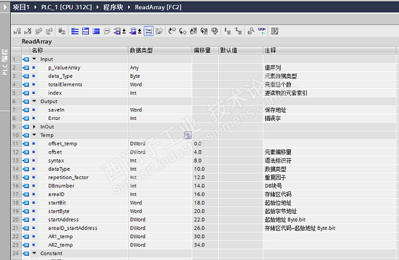The height and width of the screenshot is (260, 399).
Task: Click the second curved arrow navigation icon
Action: click(183, 31)
